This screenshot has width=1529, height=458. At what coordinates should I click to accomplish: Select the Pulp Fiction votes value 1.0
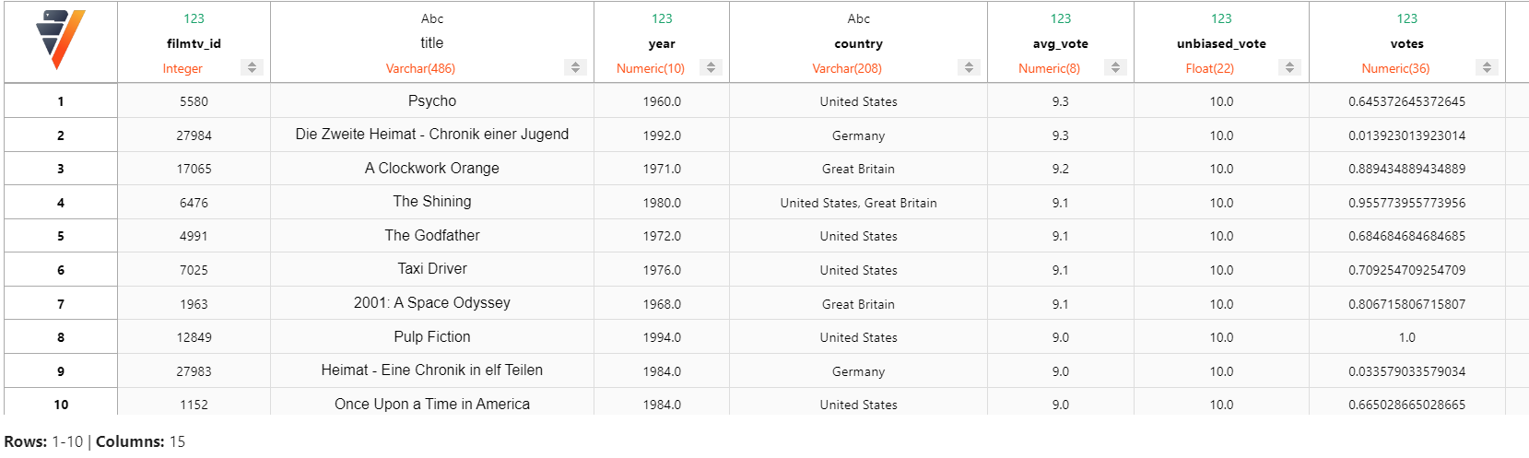pos(1406,337)
